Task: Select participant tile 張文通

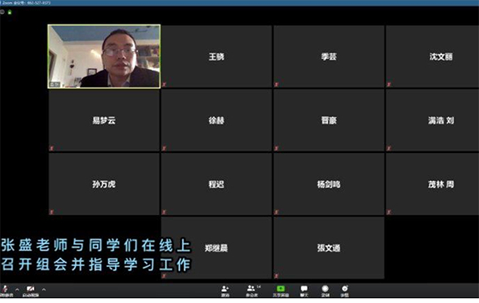Action: click(329, 249)
